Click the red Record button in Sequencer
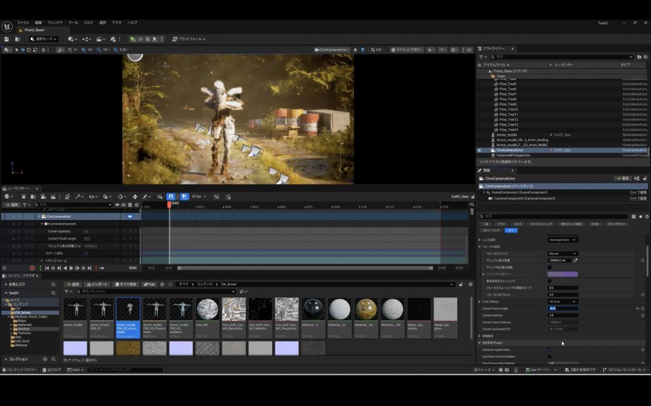Screen dimensions: 651x406 pyautogui.click(x=32, y=268)
